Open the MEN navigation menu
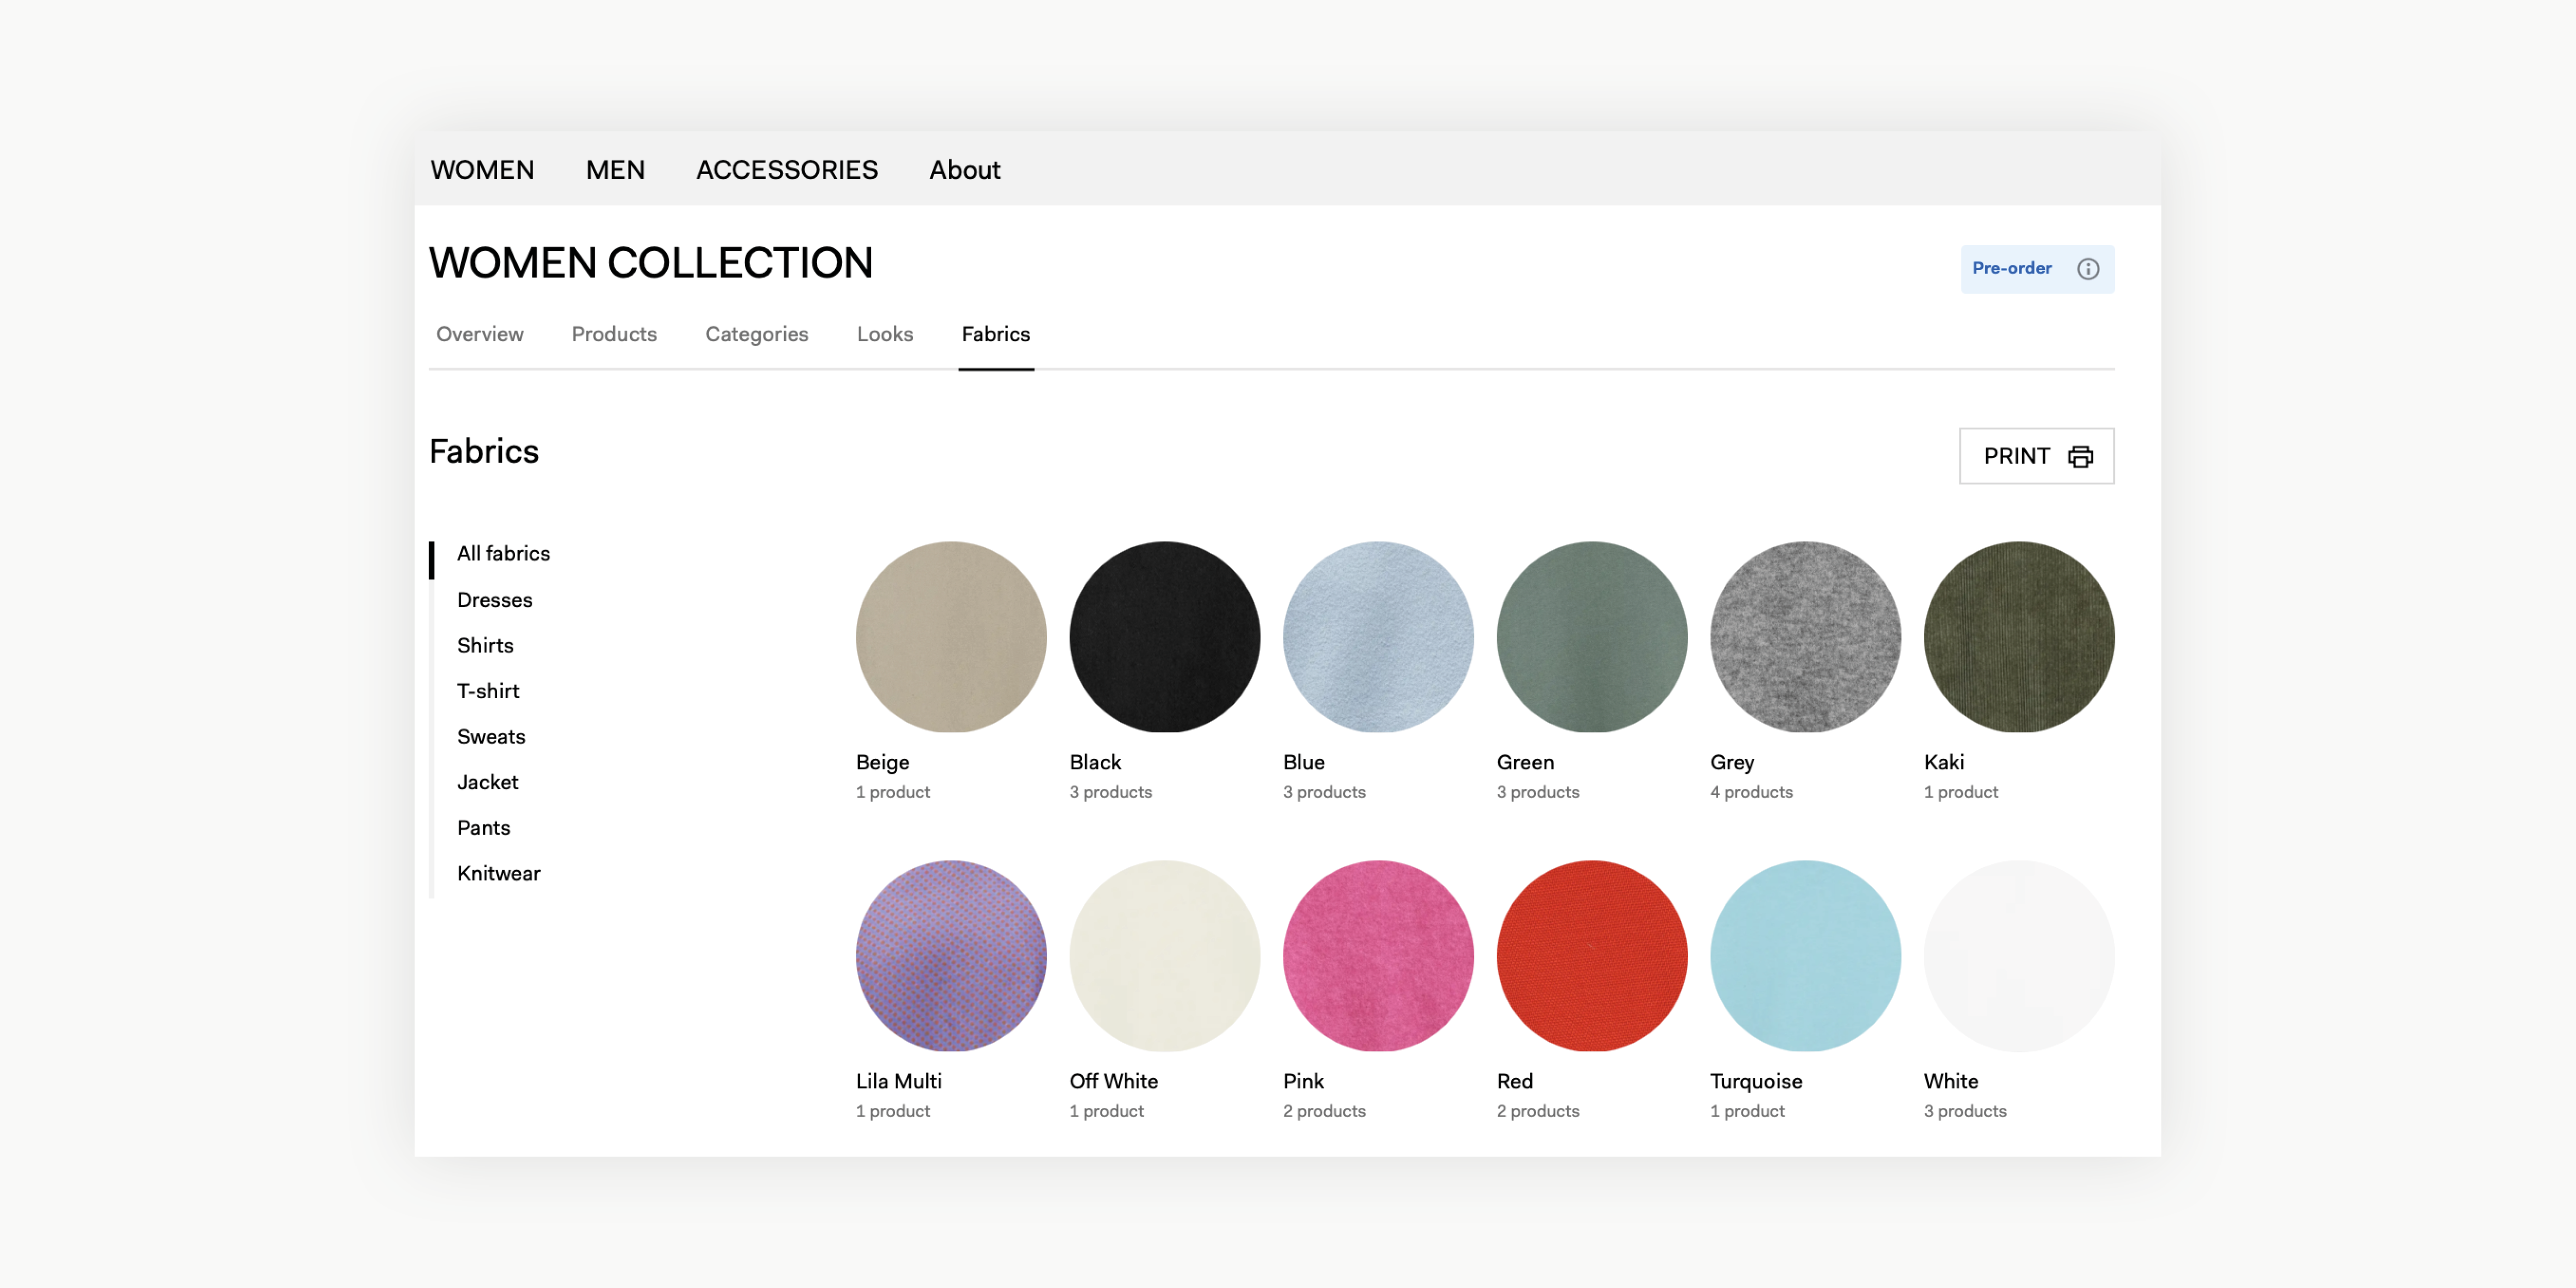The height and width of the screenshot is (1288, 2576). click(615, 169)
